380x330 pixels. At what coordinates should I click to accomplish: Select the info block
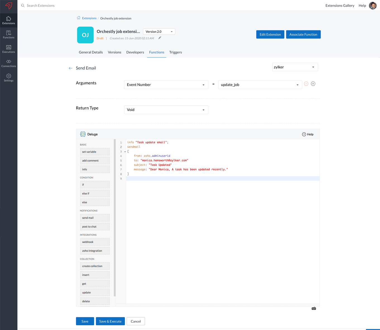tap(95, 169)
